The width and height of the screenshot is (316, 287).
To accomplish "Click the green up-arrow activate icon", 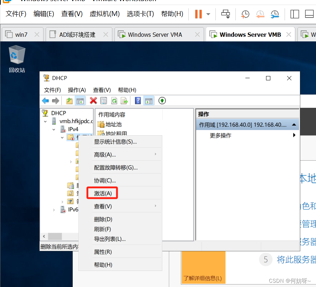I will pyautogui.click(x=162, y=101).
